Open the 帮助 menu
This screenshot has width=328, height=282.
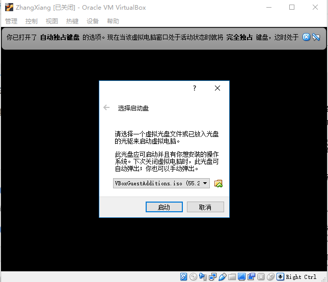click(x=113, y=21)
